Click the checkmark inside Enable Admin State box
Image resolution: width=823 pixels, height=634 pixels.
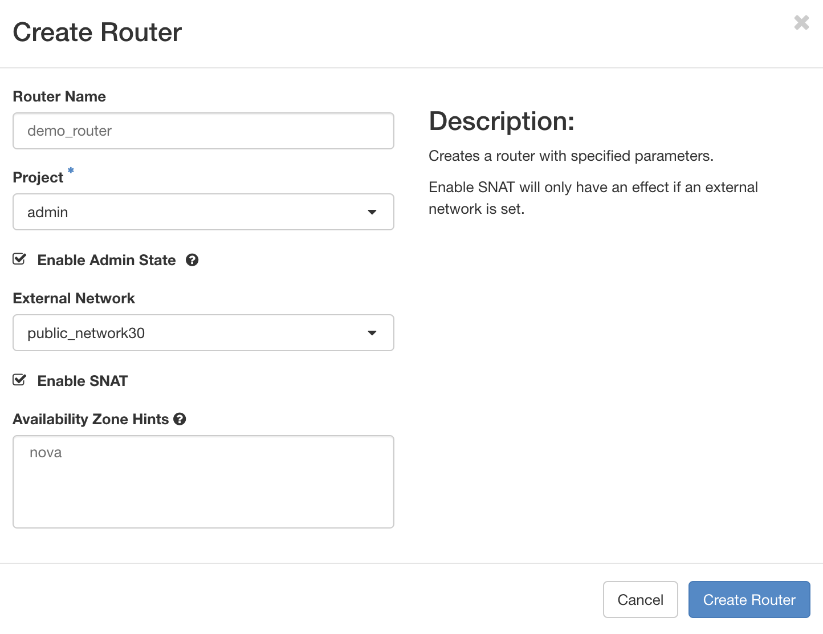point(19,259)
